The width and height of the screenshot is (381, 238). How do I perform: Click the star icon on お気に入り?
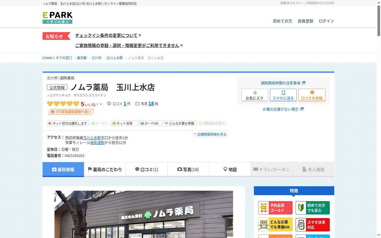pyautogui.click(x=255, y=93)
